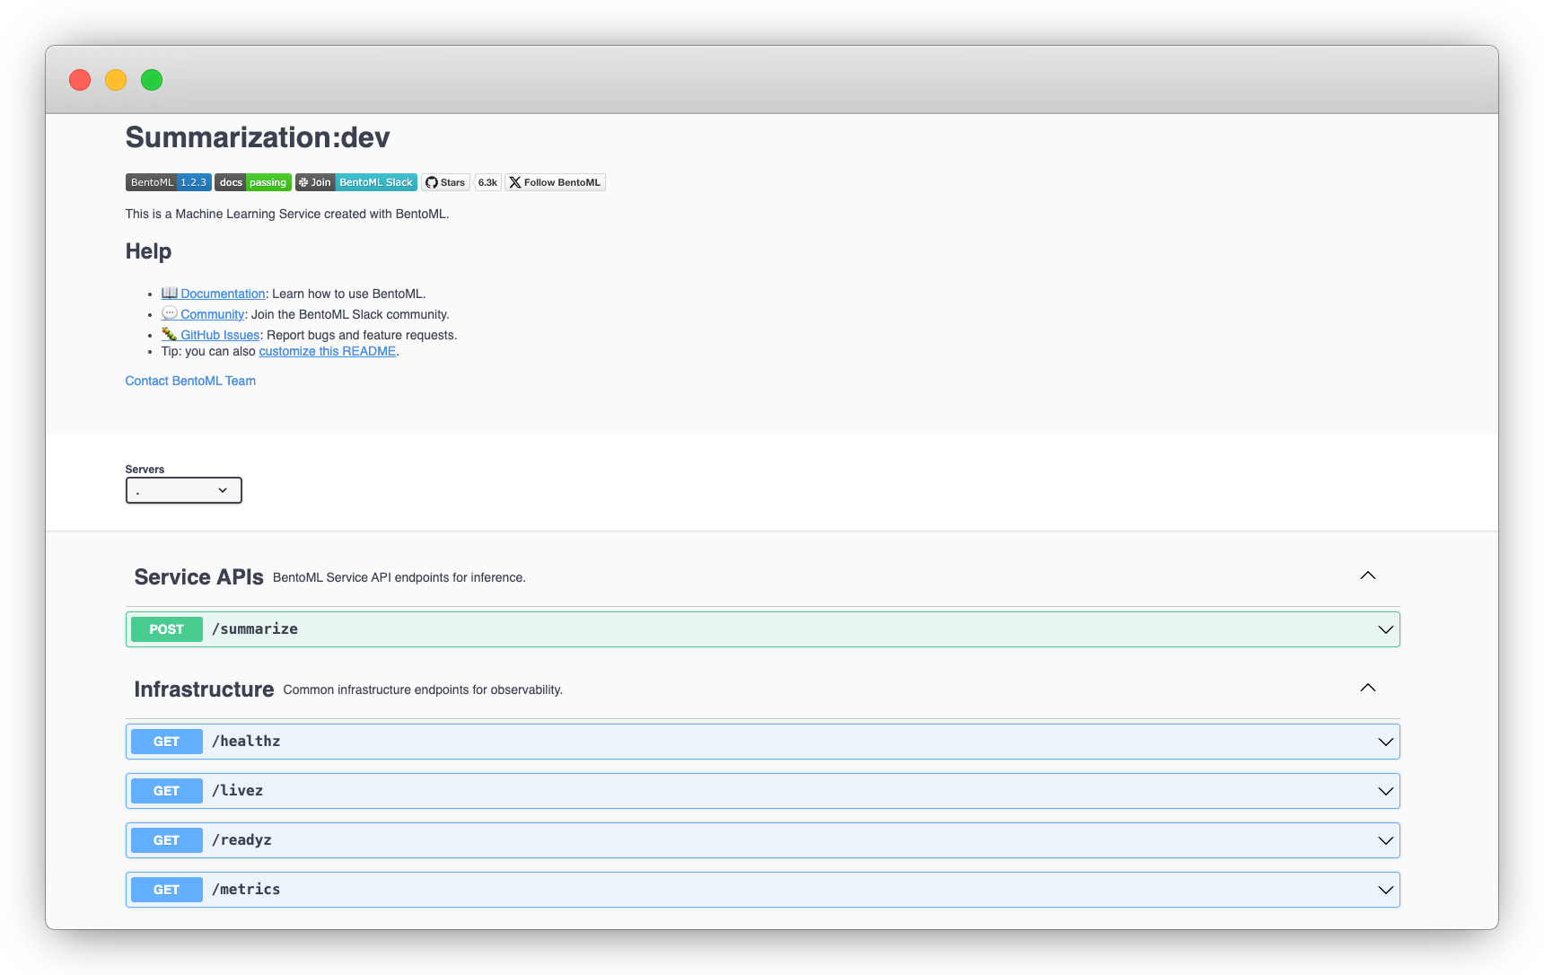Click Contact BentoML Team link

click(x=190, y=381)
